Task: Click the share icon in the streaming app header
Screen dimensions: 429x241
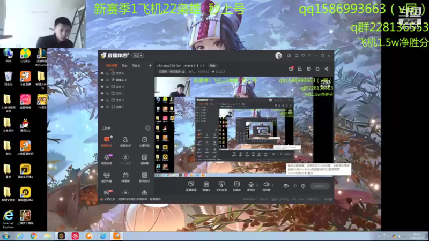Action: tap(327, 69)
